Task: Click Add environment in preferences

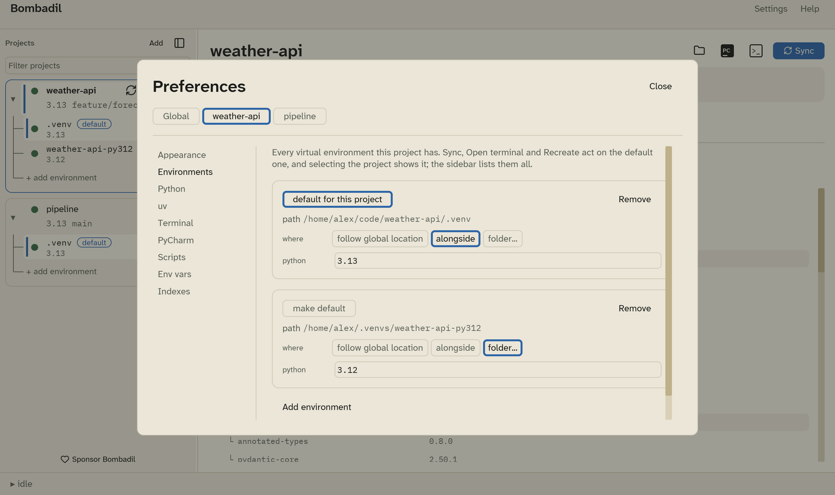Action: coord(317,407)
